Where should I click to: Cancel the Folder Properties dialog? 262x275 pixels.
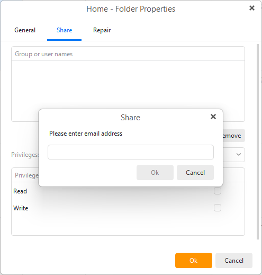pos(234,260)
